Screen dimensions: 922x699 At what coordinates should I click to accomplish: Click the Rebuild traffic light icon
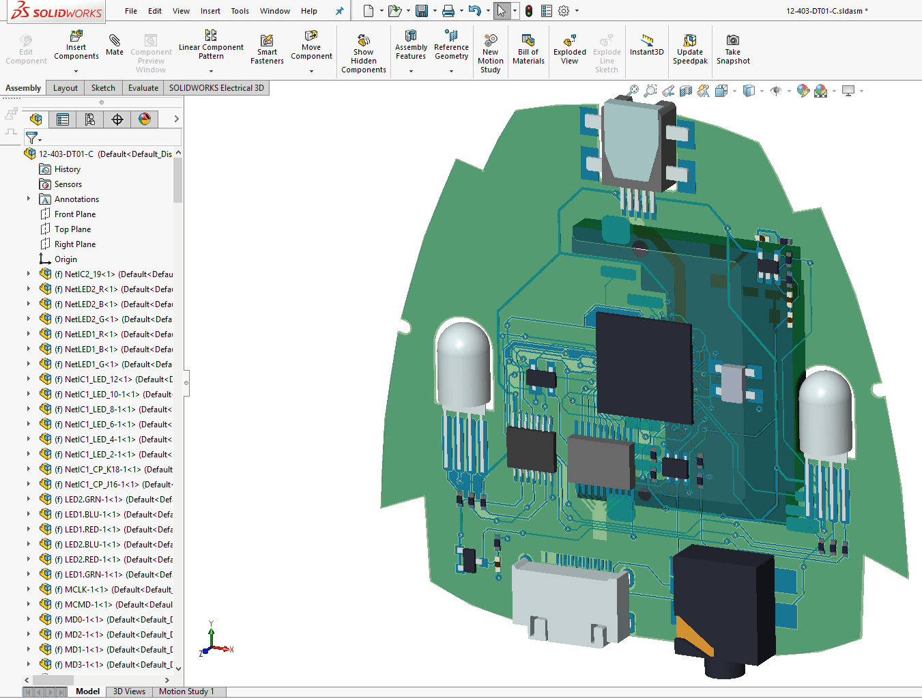(529, 11)
